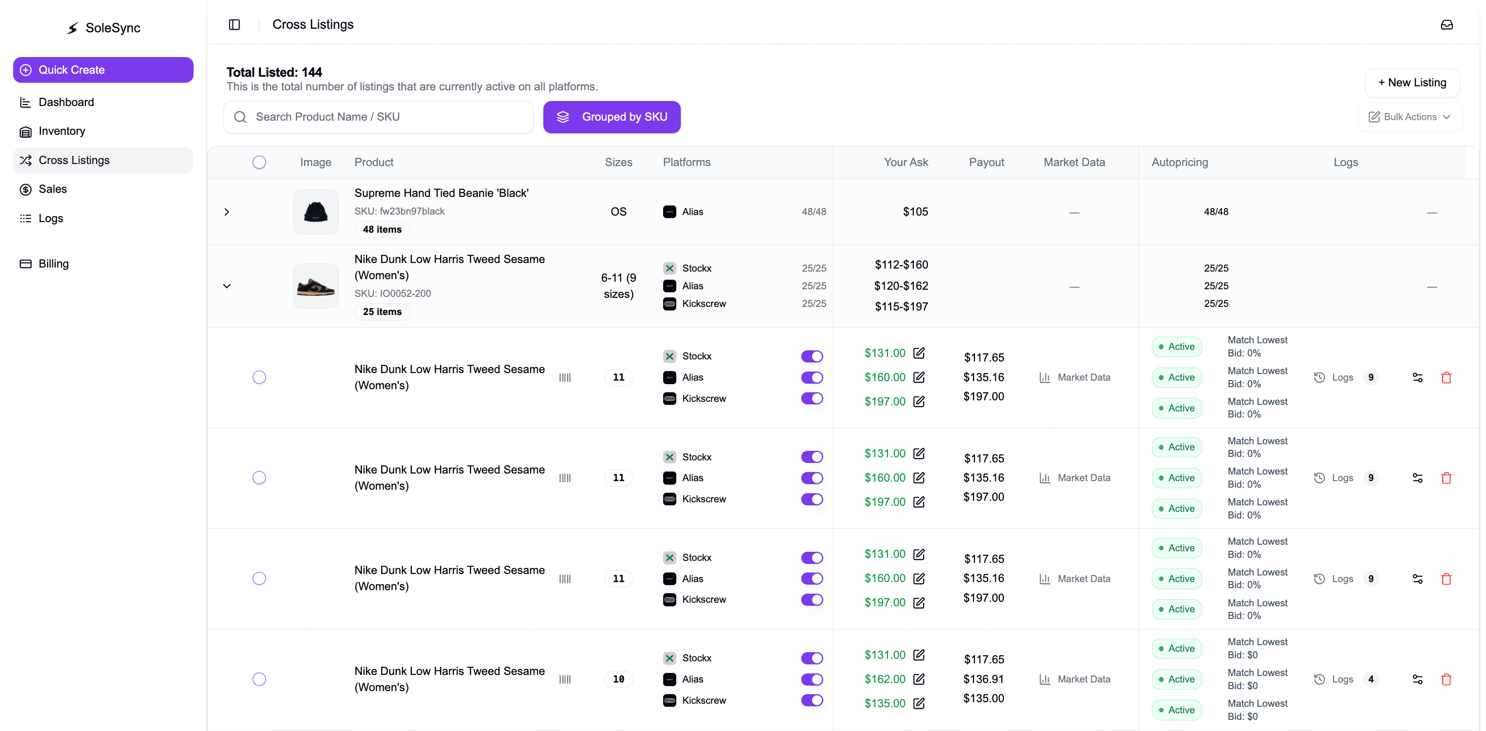Turn off Stockx toggle in first size 11 row
The image size is (1486, 731).
812,356
